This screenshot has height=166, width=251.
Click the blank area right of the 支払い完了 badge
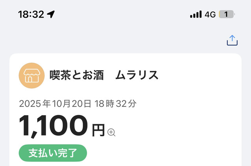point(165,153)
